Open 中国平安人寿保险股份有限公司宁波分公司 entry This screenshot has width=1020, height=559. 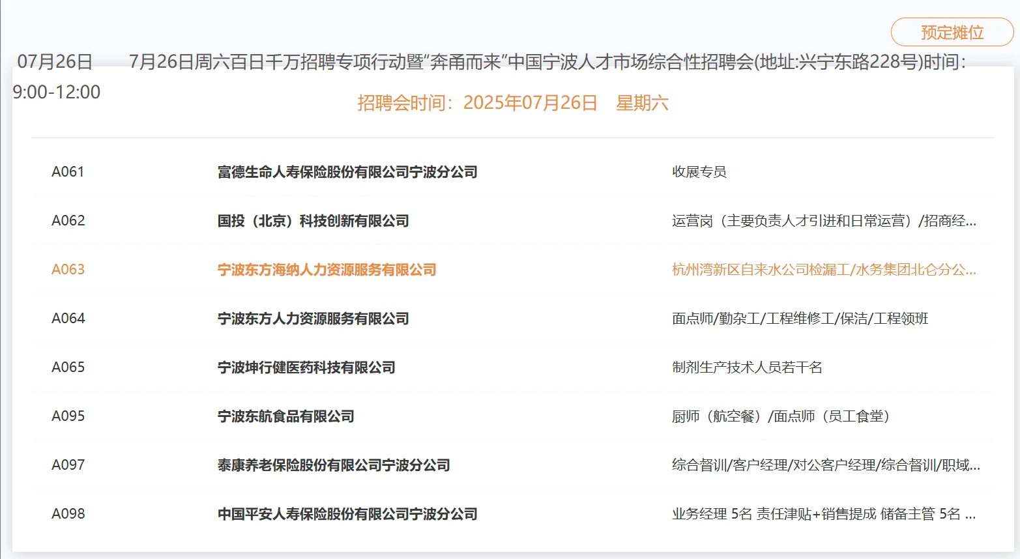pyautogui.click(x=347, y=514)
